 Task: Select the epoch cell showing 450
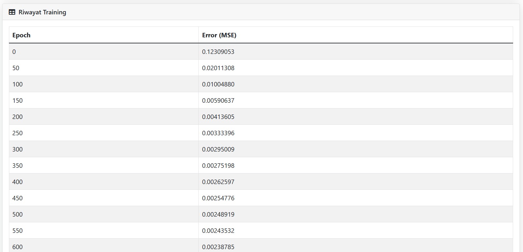(104, 198)
